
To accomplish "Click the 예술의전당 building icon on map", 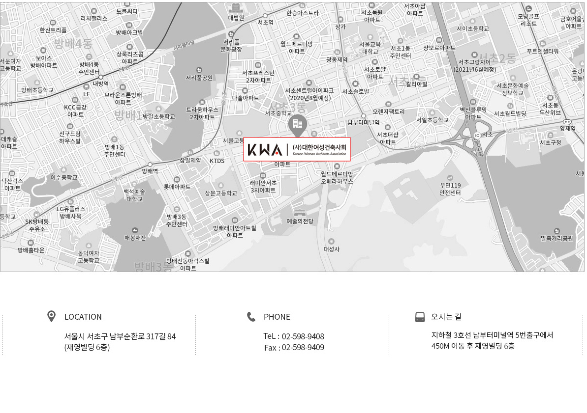I will [x=300, y=213].
